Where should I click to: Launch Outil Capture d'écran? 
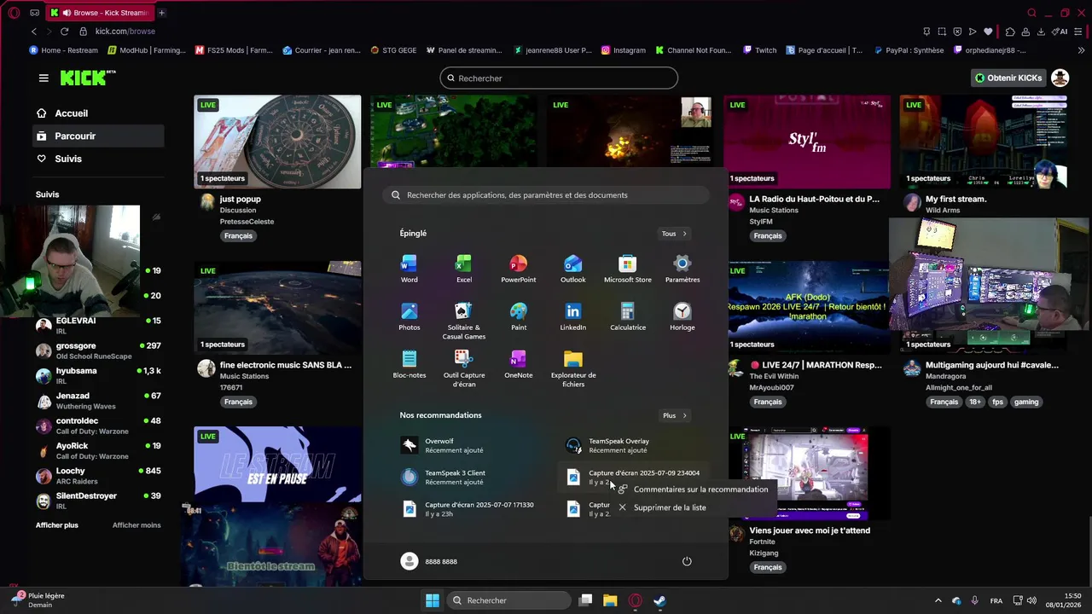tap(463, 368)
